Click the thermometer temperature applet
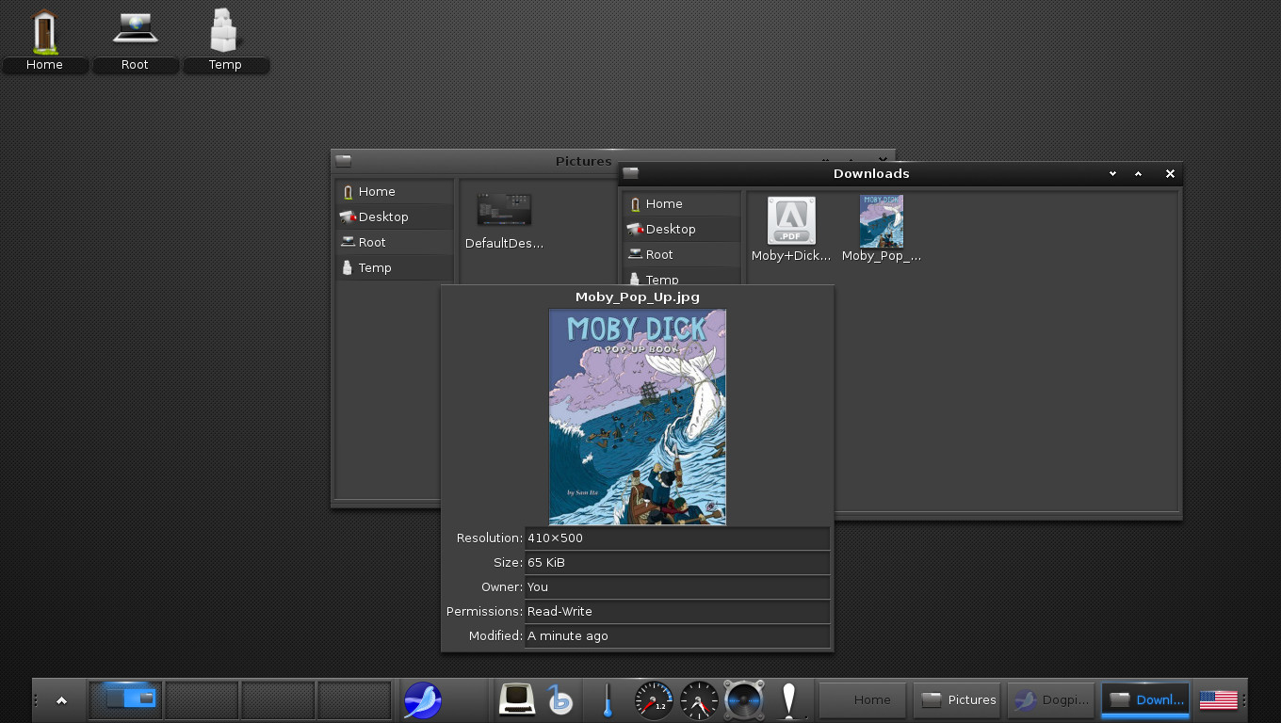 tap(607, 700)
